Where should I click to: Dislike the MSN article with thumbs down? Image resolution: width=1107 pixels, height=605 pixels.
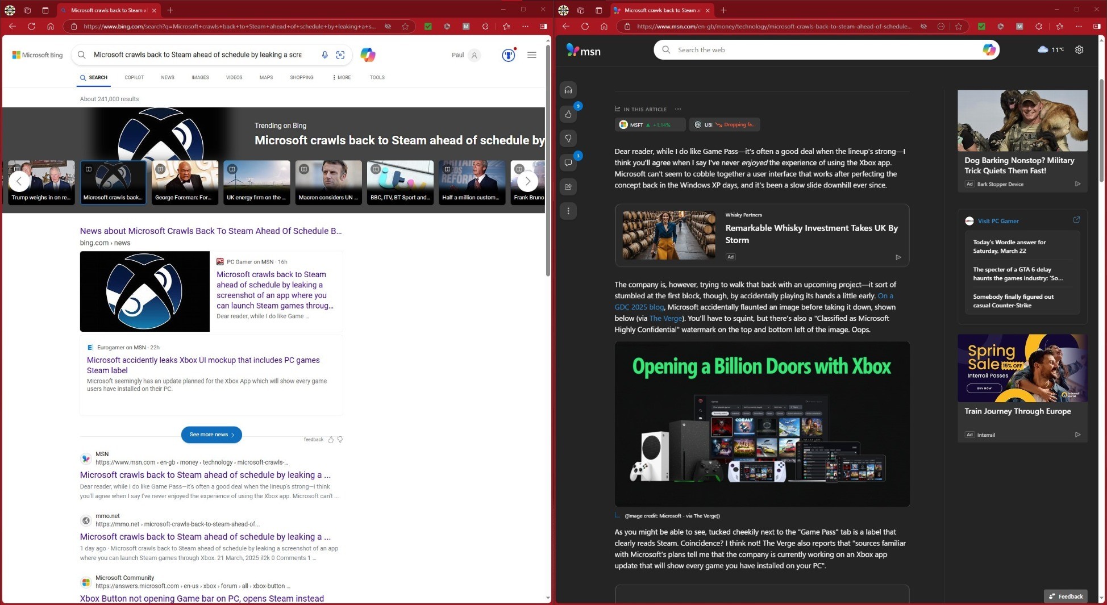click(568, 139)
